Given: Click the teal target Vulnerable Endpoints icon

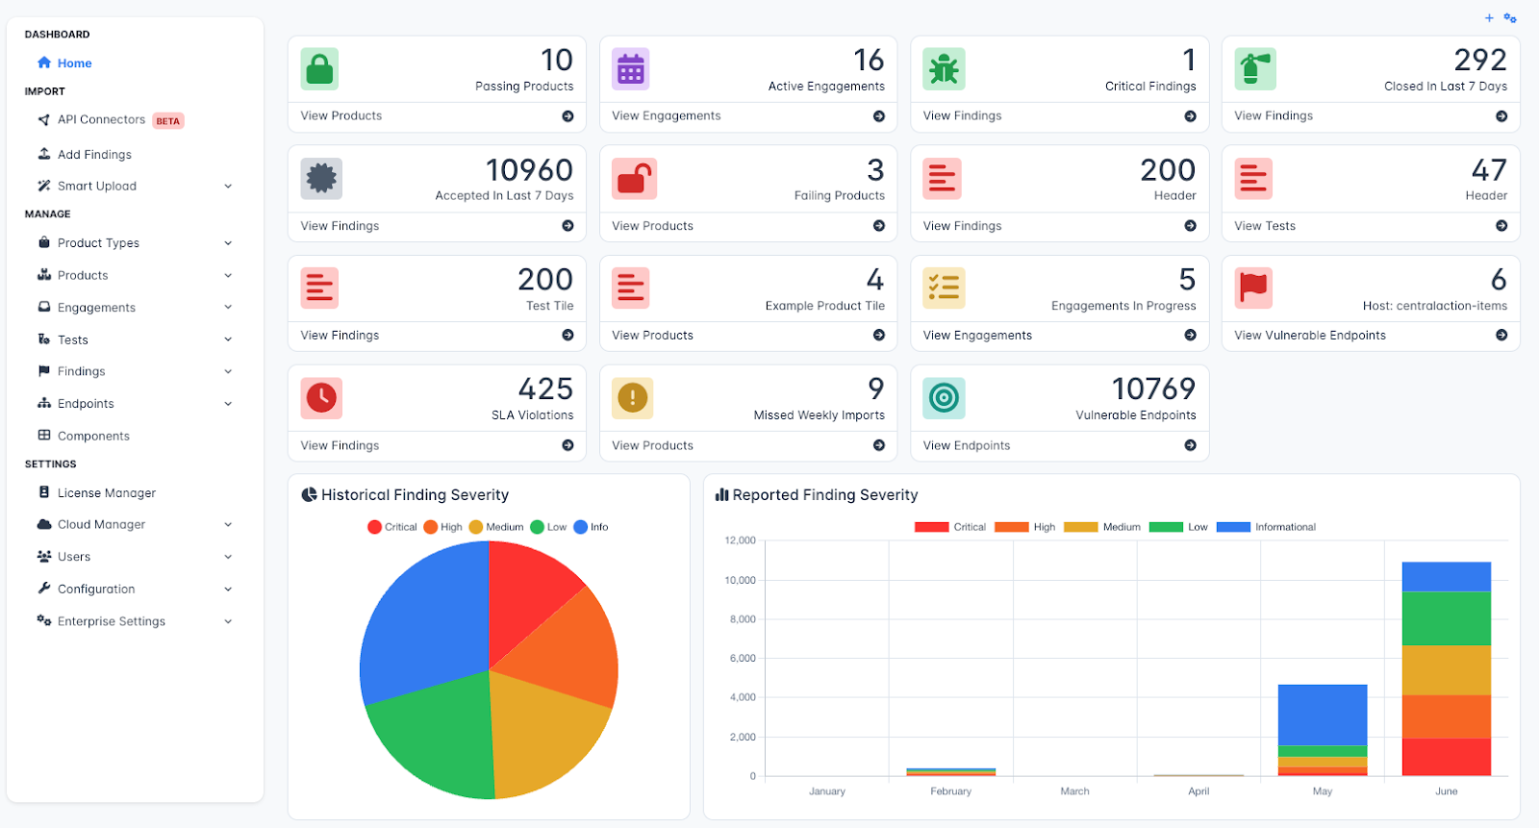Looking at the screenshot, I should point(944,397).
